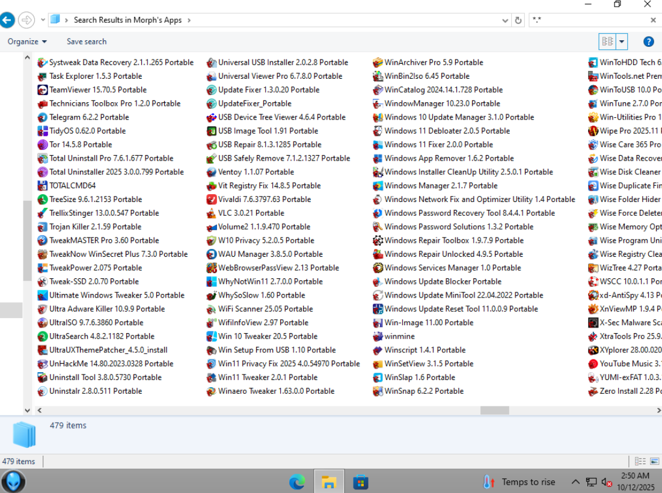Click the Telegram 6.2.2 Portable icon
The height and width of the screenshot is (493, 662).
click(x=42, y=117)
